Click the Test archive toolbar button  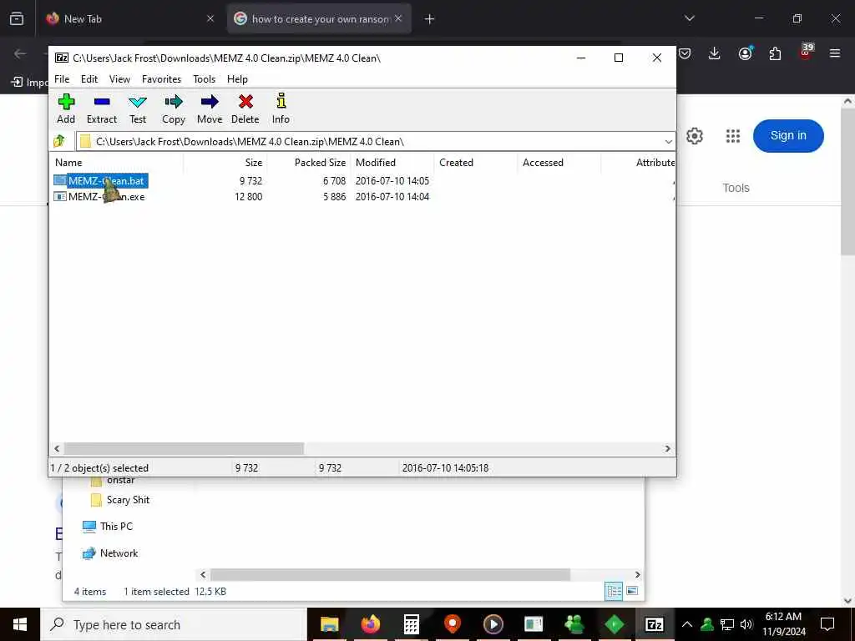pyautogui.click(x=138, y=109)
